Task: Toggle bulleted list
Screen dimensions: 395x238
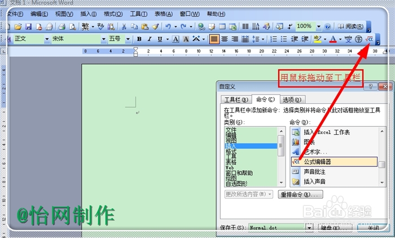Action: (284, 39)
